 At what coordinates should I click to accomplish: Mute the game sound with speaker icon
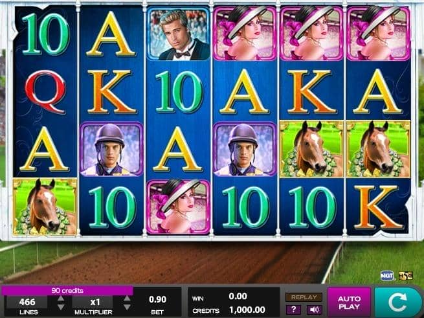pyautogui.click(x=314, y=310)
